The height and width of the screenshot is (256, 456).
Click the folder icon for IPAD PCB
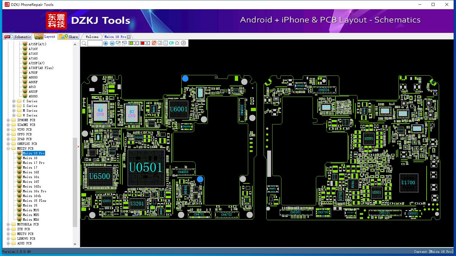tap(14, 139)
